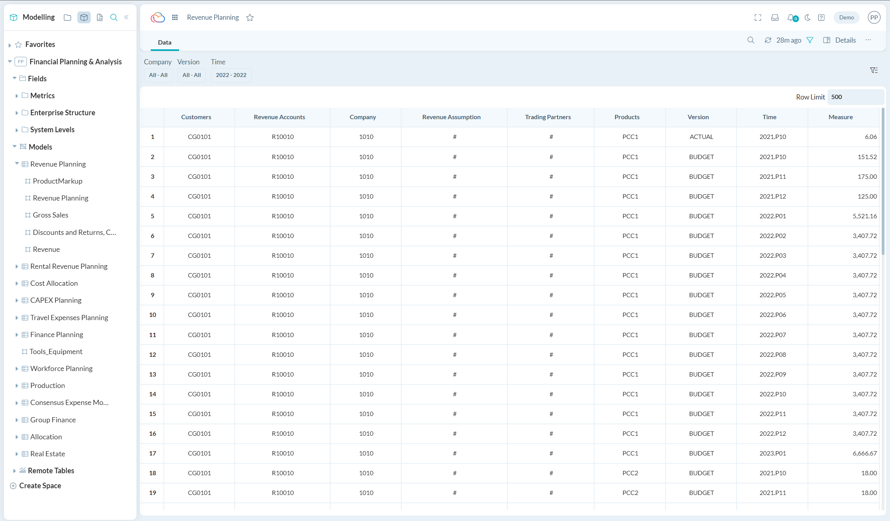Open the more options ellipsis menu
Screen dimensions: 890x521
coord(868,40)
